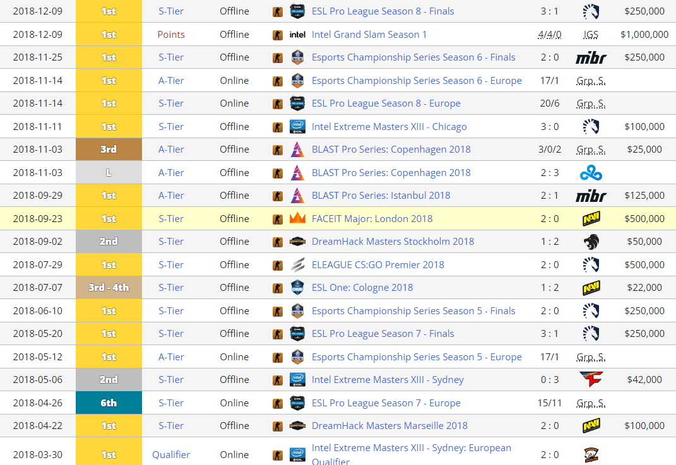This screenshot has height=465, width=676.
Task: Click the BLAST icon in Istanbul 2018 row
Action: click(297, 196)
